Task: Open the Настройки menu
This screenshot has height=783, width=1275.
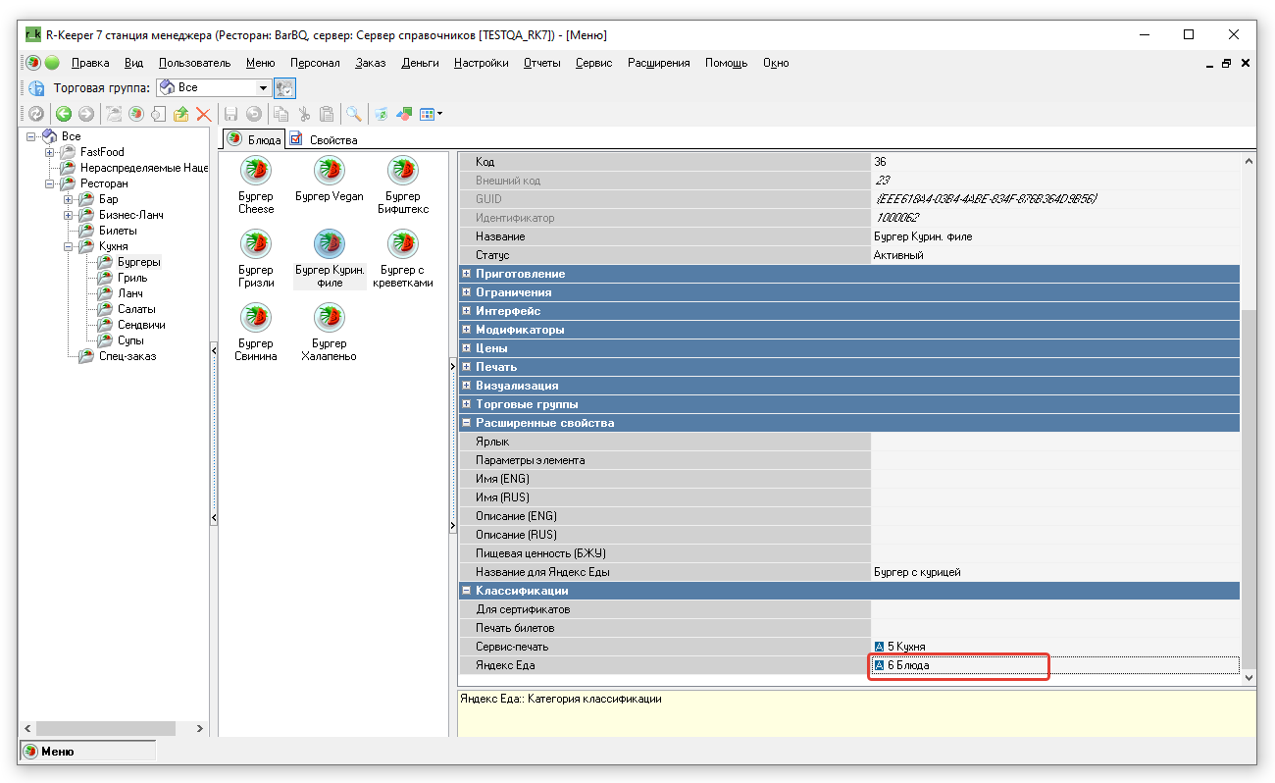Action: [481, 63]
